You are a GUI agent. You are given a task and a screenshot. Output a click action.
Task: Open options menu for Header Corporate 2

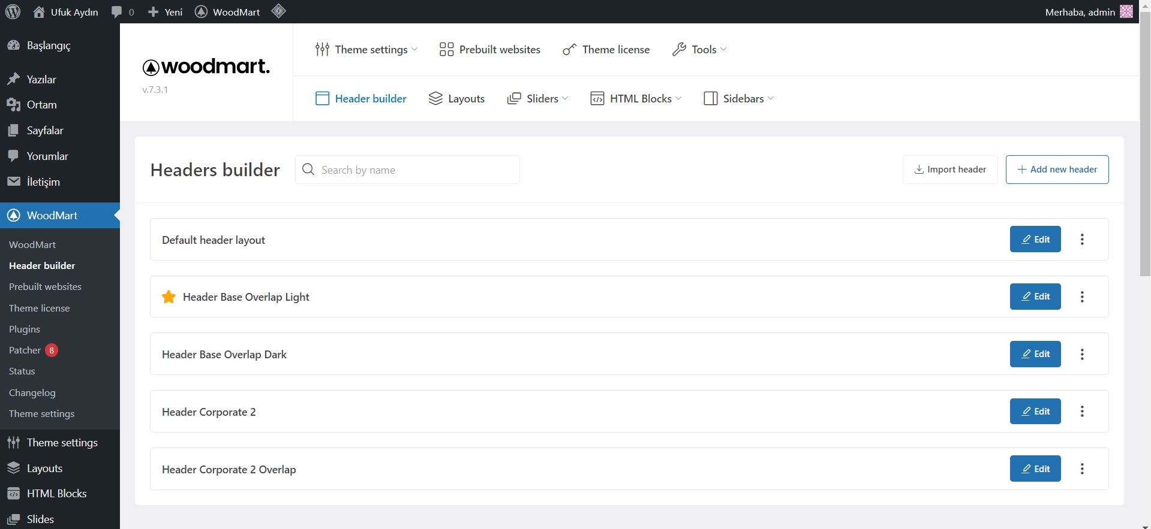click(x=1082, y=412)
